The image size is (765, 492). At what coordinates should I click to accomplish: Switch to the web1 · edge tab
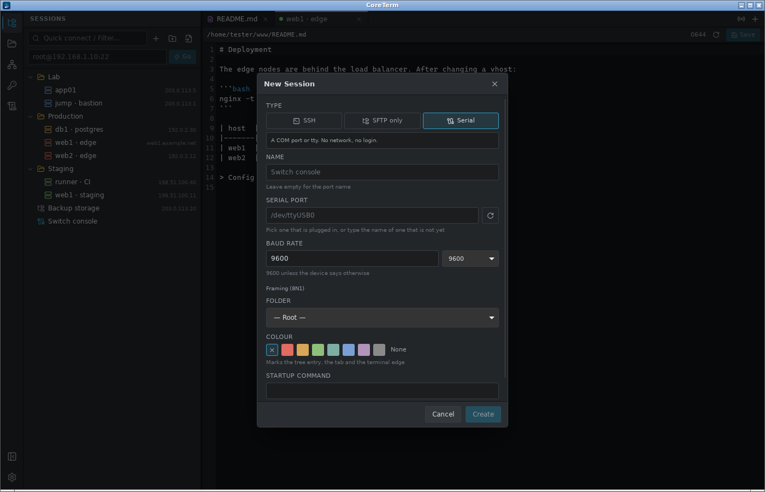tap(320, 19)
